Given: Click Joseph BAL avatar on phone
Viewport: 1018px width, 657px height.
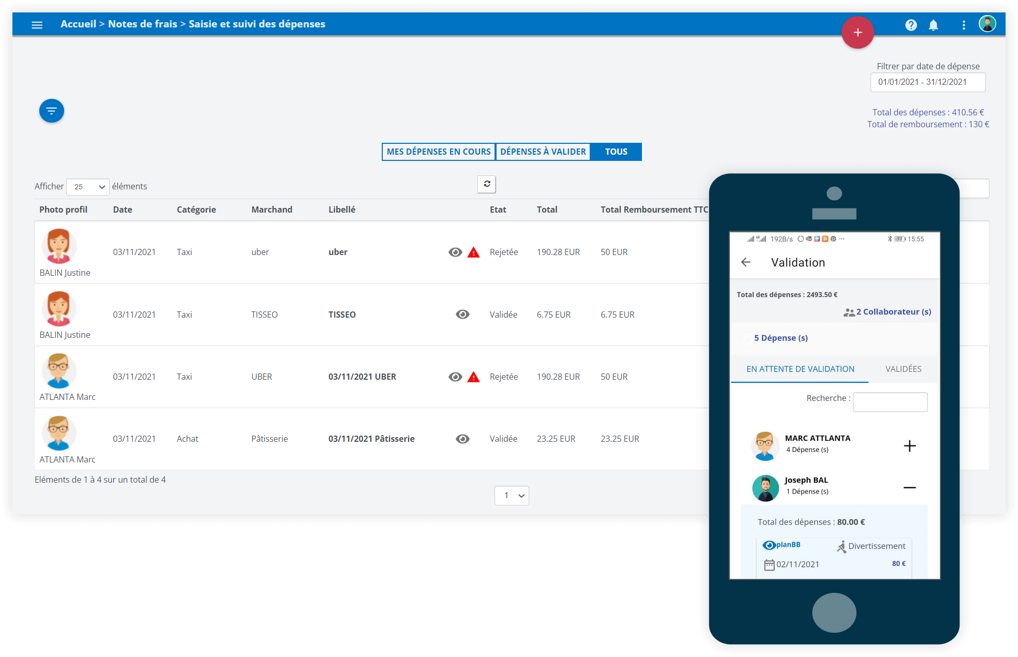Looking at the screenshot, I should [765, 488].
